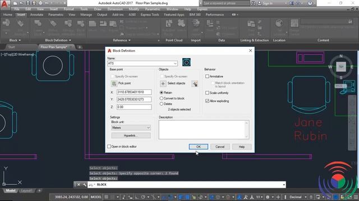Click the Insert block icon in ribbon
This screenshot has height=201, width=359.
click(6, 23)
